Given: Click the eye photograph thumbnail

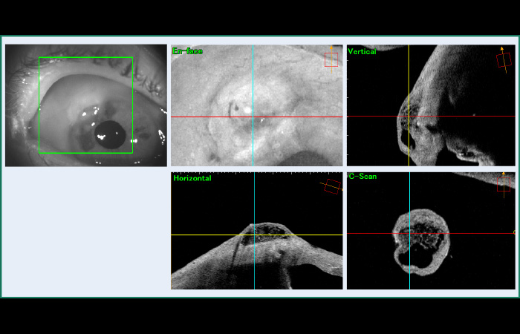Looking at the screenshot, I should pyautogui.click(x=86, y=105).
